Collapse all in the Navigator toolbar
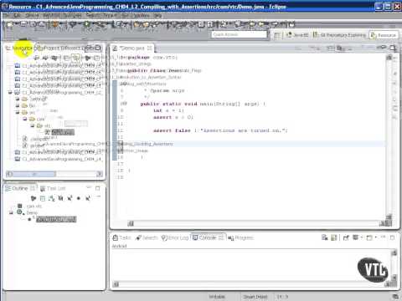Screen dimensions: 402x301 [66, 58]
